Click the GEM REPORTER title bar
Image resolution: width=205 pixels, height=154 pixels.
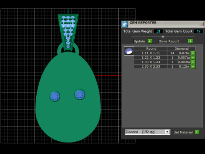coord(164,24)
